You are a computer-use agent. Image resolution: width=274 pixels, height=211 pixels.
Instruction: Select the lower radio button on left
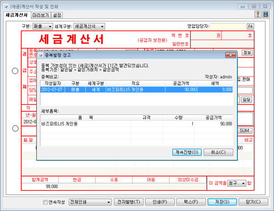tap(15, 128)
